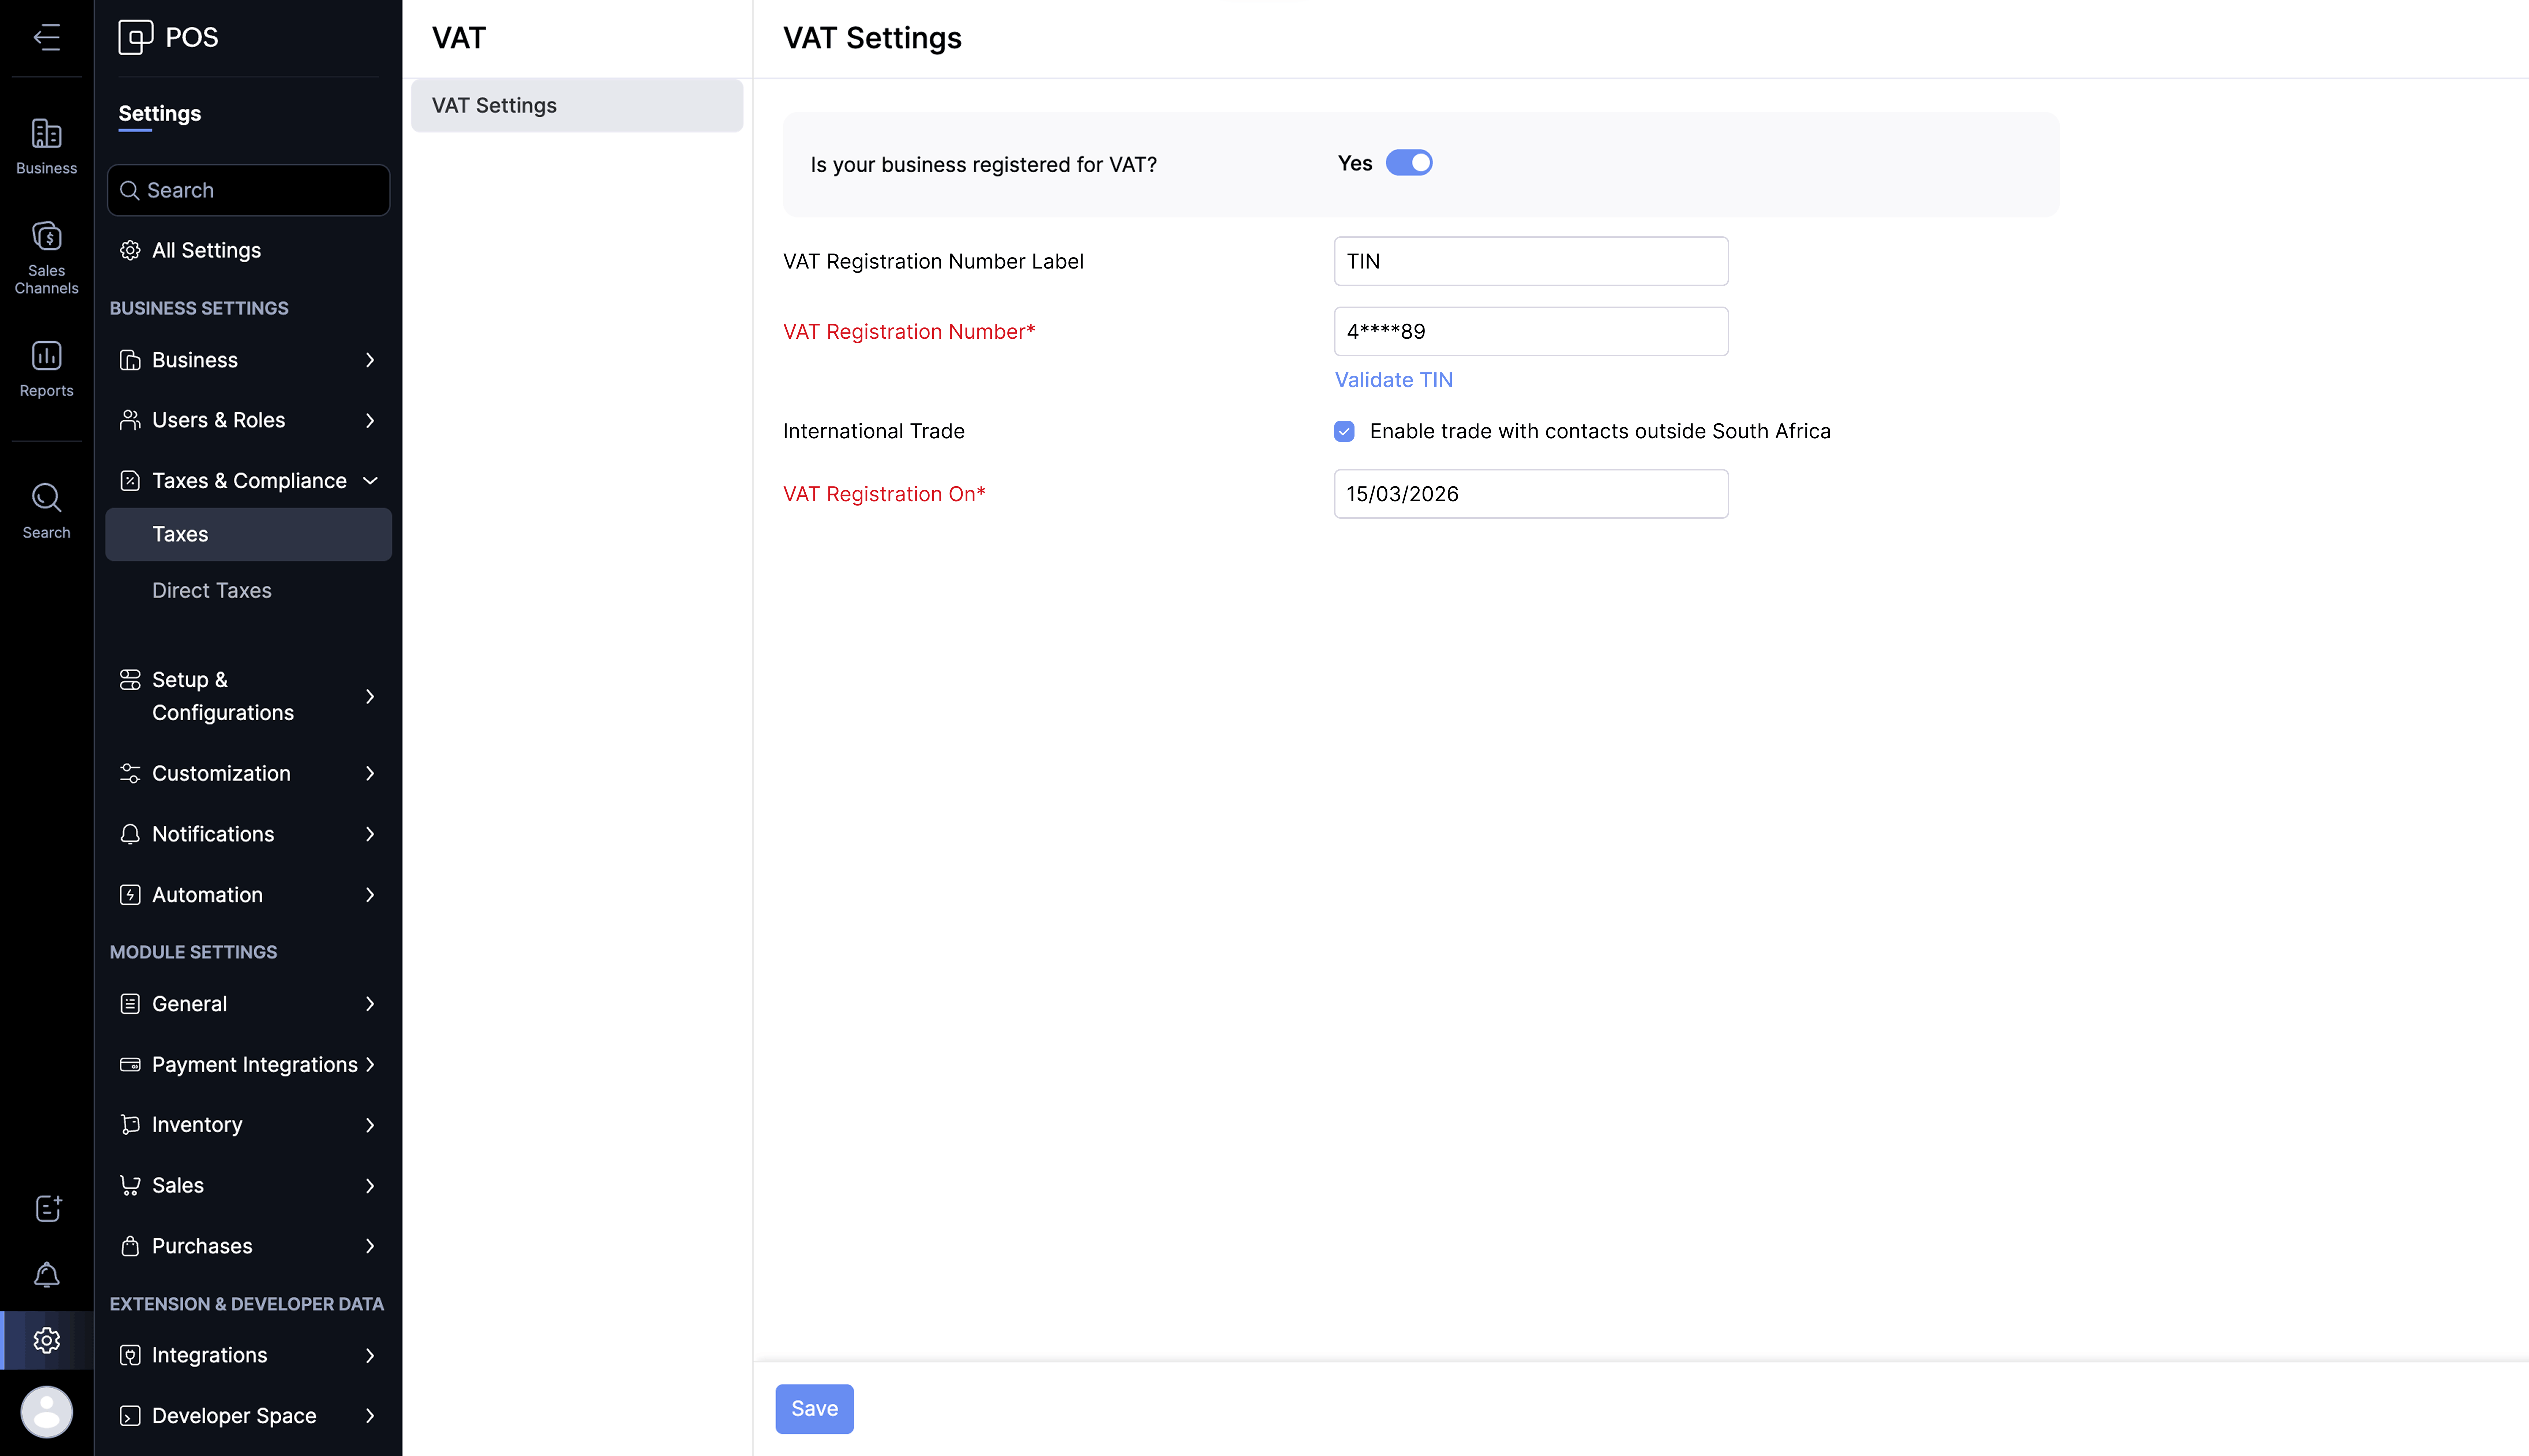The image size is (2529, 1456).
Task: Expand the General chevron
Action: 370,1004
